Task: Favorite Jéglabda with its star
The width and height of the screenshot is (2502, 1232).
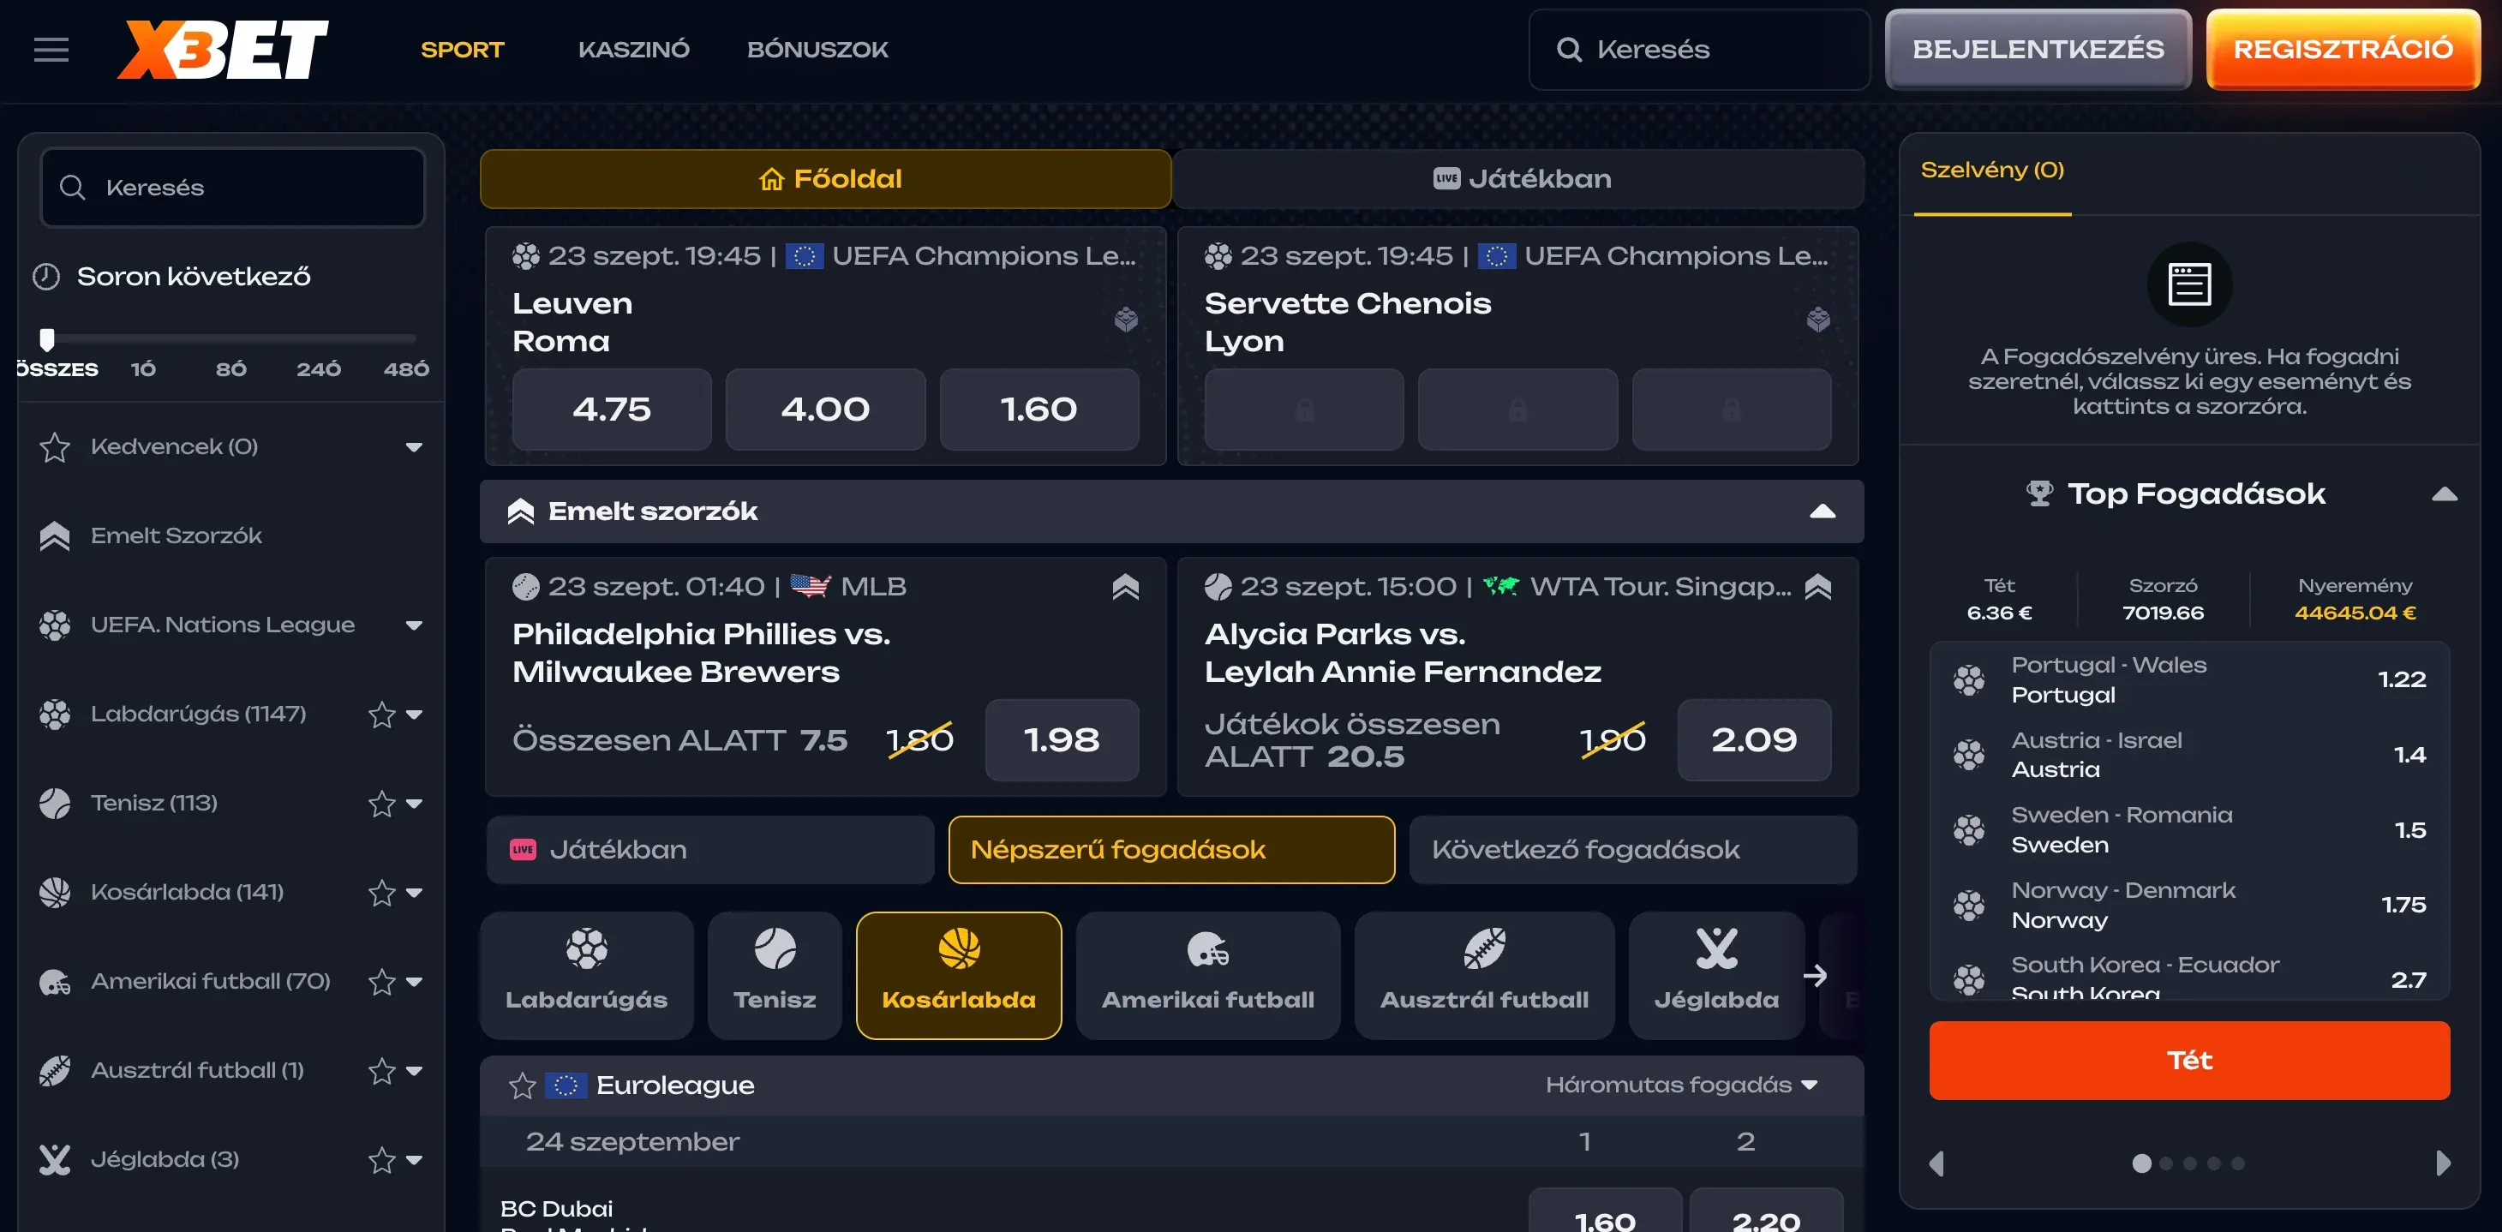Action: coord(381,1160)
